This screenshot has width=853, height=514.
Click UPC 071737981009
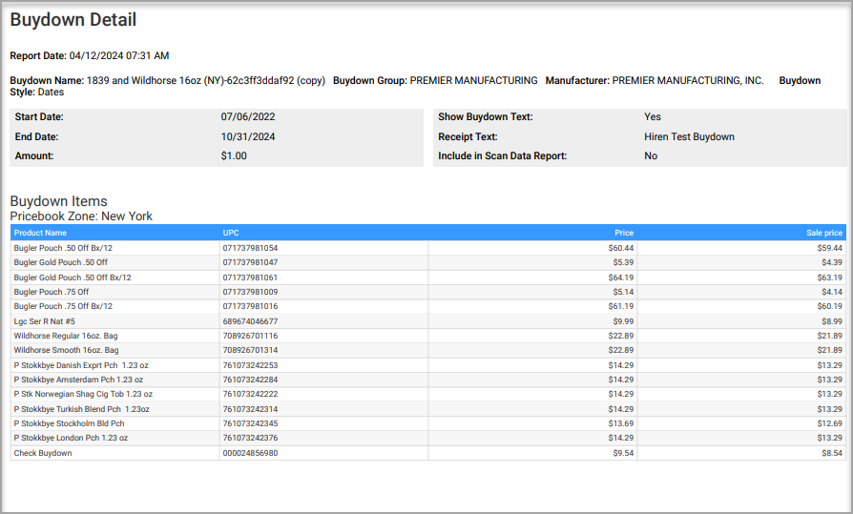tap(250, 292)
